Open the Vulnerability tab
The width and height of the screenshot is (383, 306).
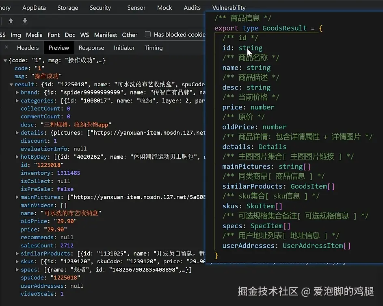click(x=229, y=8)
